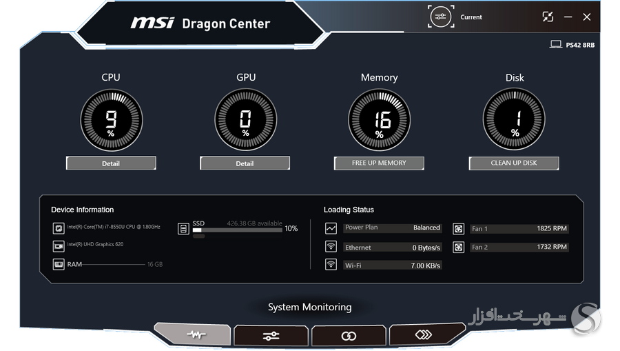Click the Fan 1 icon

458,229
